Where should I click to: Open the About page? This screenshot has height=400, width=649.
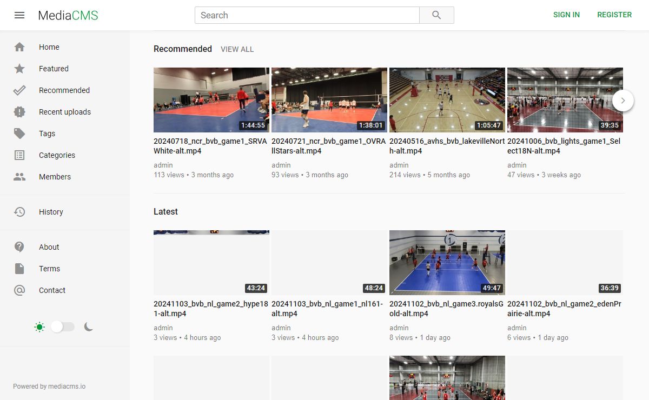[65, 247]
